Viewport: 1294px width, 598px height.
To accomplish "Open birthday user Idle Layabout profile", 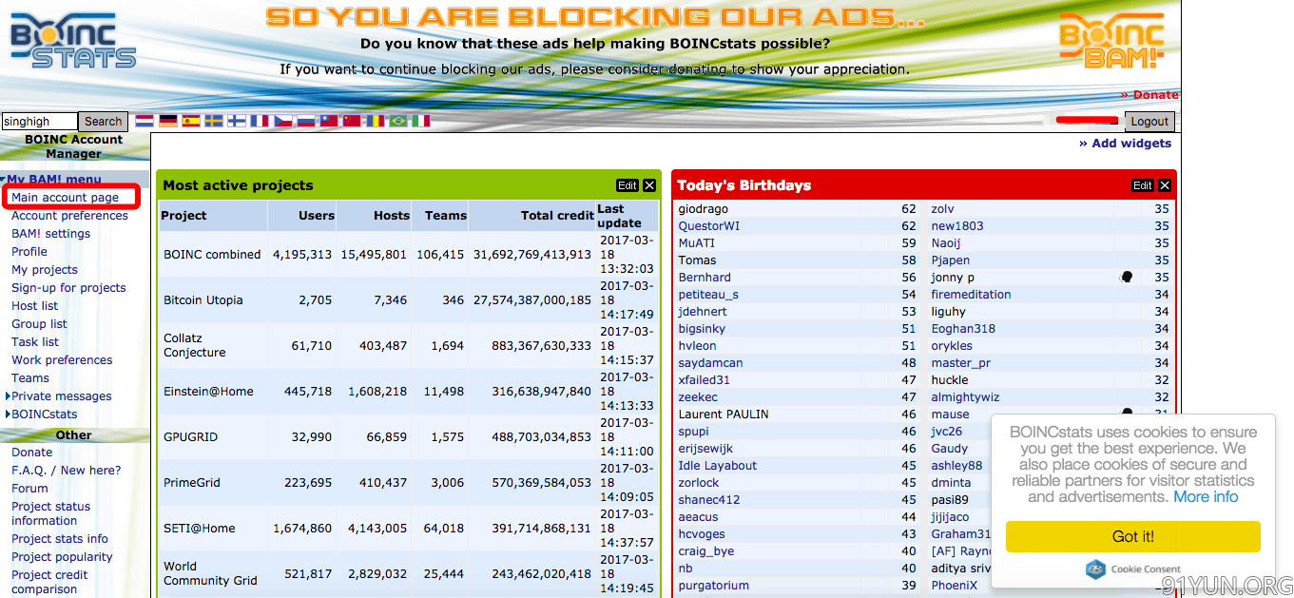I will click(718, 466).
